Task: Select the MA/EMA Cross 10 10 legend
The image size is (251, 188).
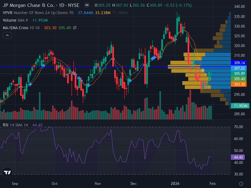Action: coord(21,28)
